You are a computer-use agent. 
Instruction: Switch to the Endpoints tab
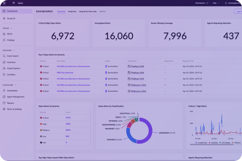click(73, 12)
